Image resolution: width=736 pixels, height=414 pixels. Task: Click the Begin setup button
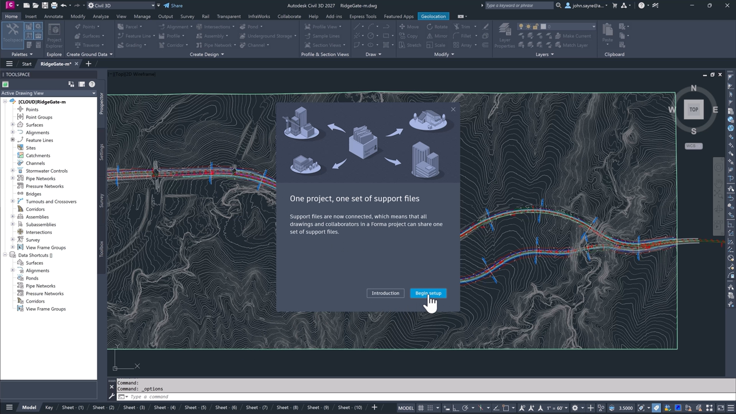pyautogui.click(x=428, y=293)
